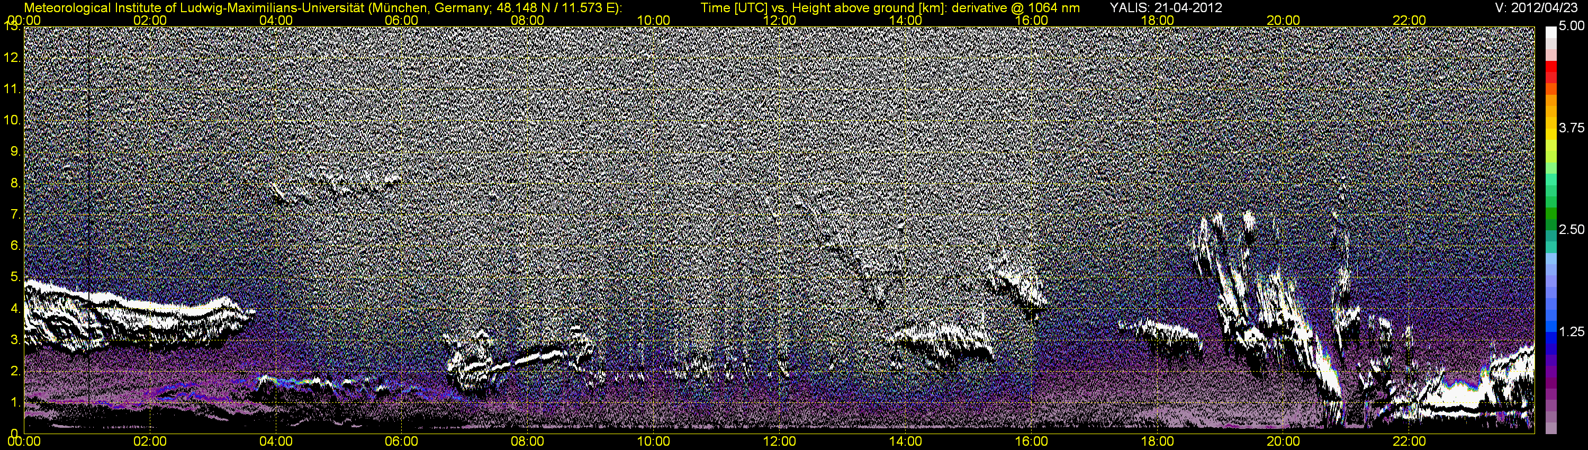Select '02:00' on the upper time axis
The image size is (1588, 450).
point(150,20)
